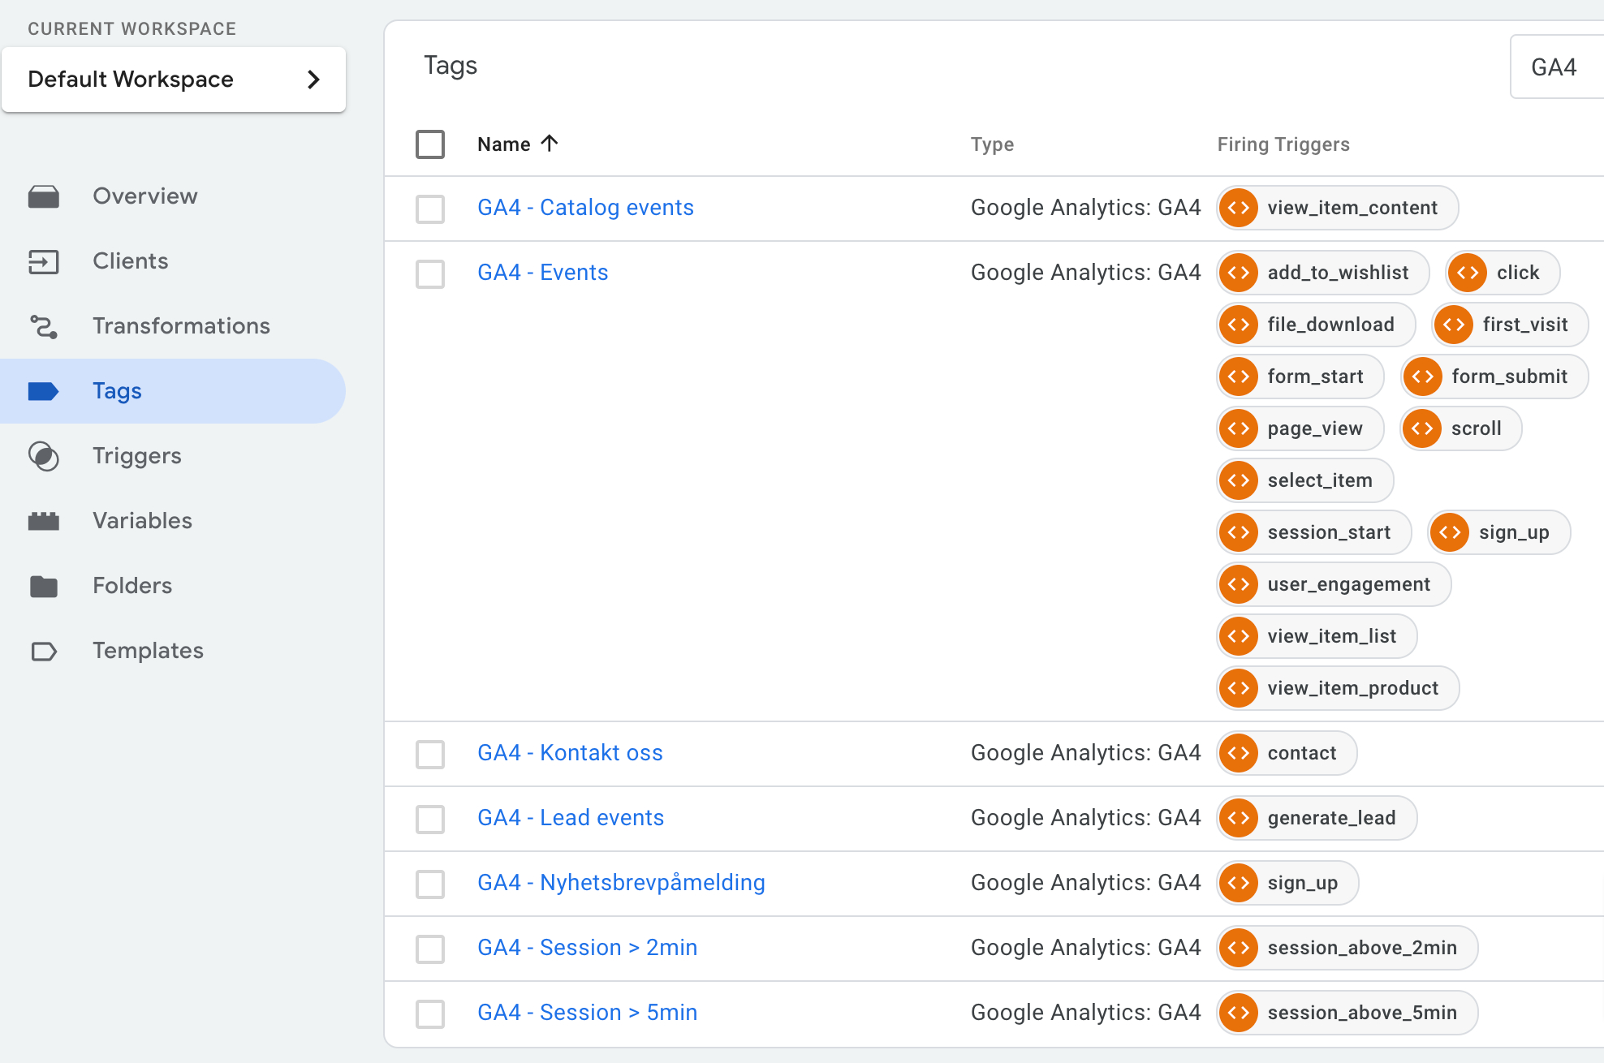Screen dimensions: 1604x1063
Task: Check the box for GA4 - Events
Action: (430, 273)
